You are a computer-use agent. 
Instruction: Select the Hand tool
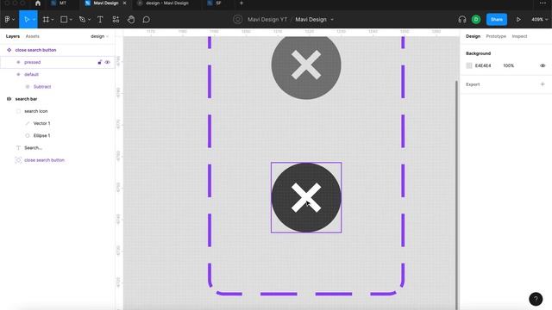(x=131, y=19)
